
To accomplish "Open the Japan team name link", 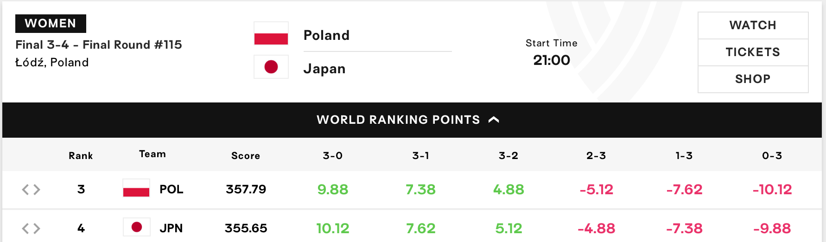I will [x=324, y=69].
